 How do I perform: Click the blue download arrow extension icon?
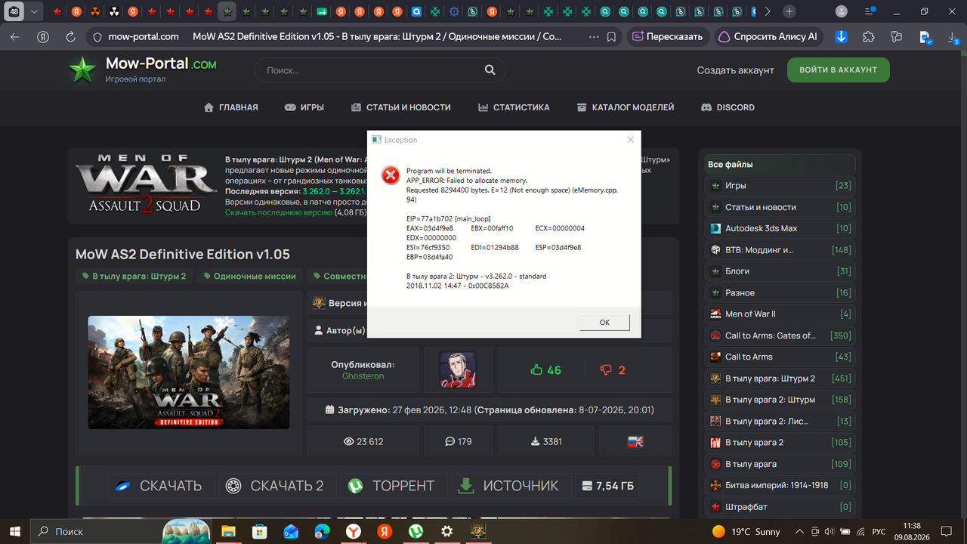coord(841,36)
